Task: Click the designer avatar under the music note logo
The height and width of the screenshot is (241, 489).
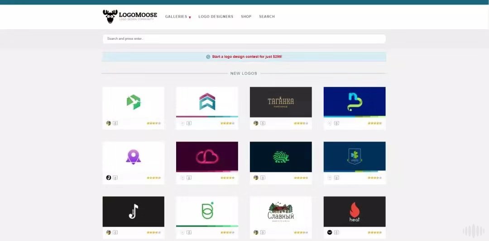Action: (109, 232)
